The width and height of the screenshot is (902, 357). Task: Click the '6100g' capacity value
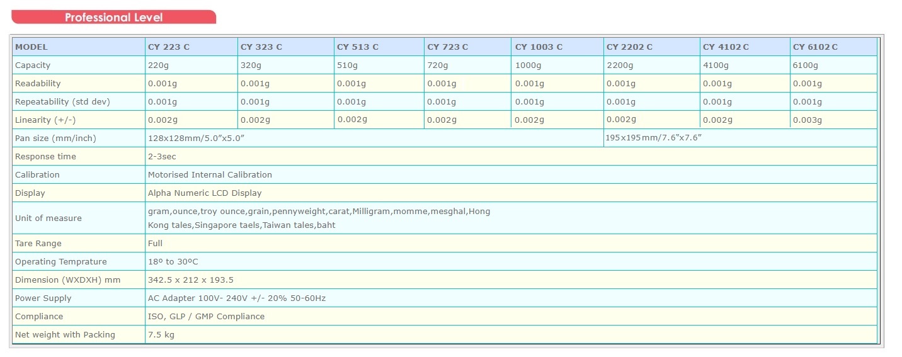[x=806, y=65]
